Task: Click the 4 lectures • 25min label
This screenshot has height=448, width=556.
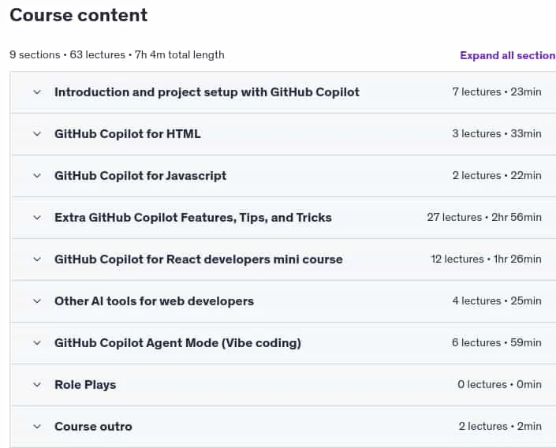Action: click(497, 301)
